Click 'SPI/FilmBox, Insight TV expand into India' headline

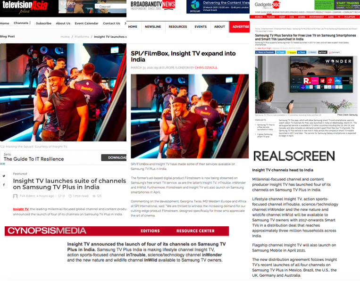pyautogui.click(x=183, y=57)
